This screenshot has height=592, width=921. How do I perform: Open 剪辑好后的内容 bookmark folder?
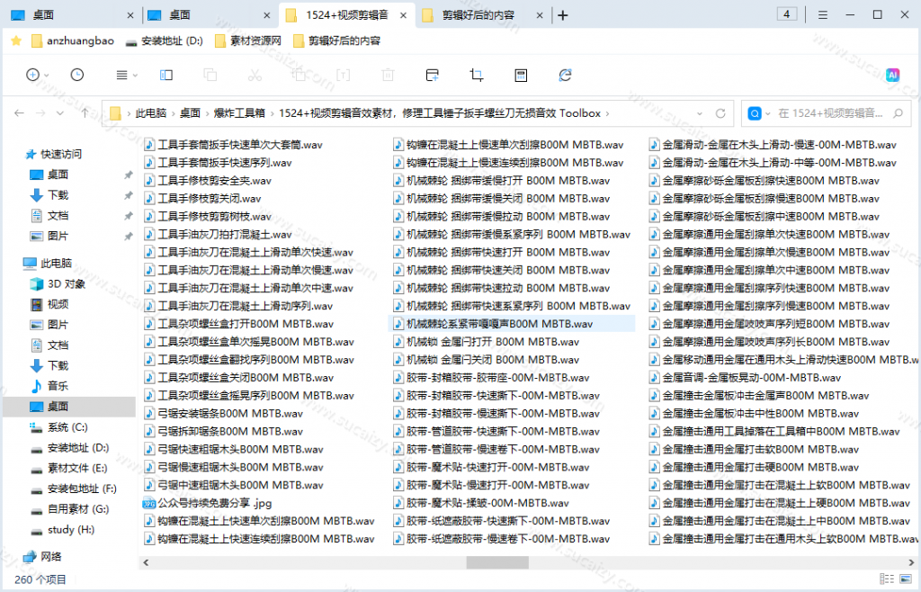pyautogui.click(x=336, y=40)
